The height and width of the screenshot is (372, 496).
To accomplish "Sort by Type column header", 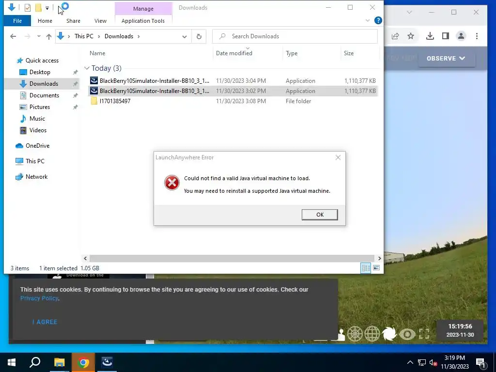I will pyautogui.click(x=292, y=53).
